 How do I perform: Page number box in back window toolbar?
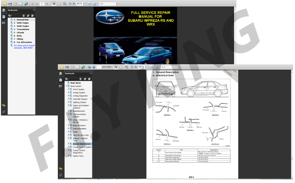[x=42, y=4]
